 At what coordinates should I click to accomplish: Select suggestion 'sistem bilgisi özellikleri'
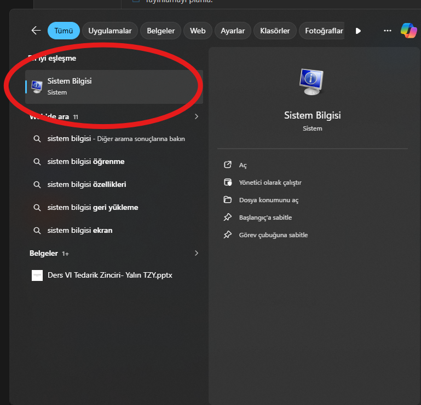pos(114,184)
